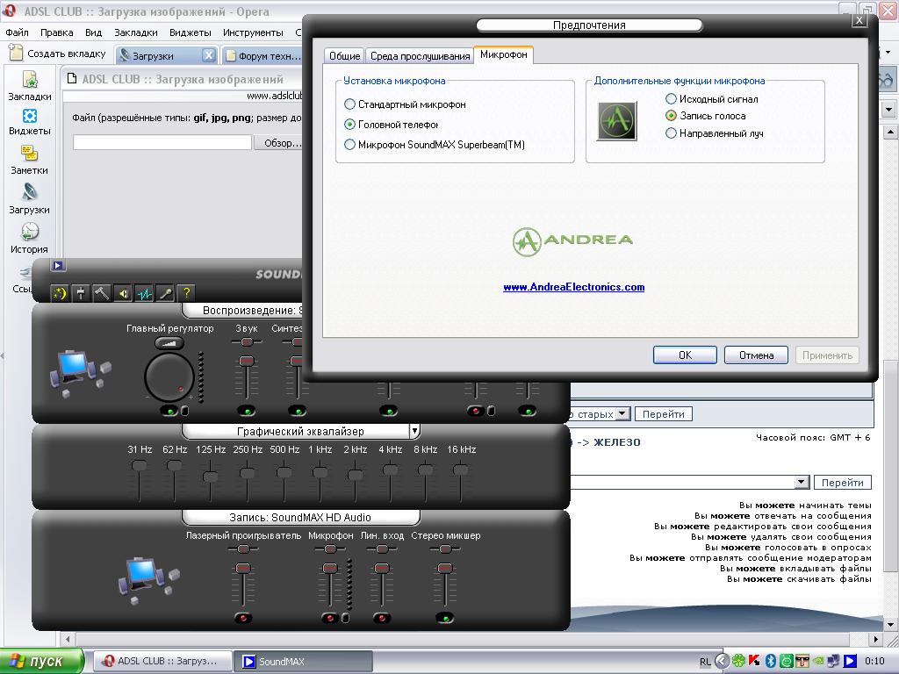
Task: Select Исходный сигнал radio button
Action: (x=671, y=99)
